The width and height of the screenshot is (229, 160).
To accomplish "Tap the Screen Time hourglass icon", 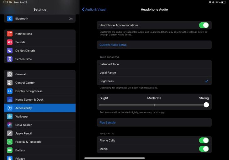I will point(10,59).
